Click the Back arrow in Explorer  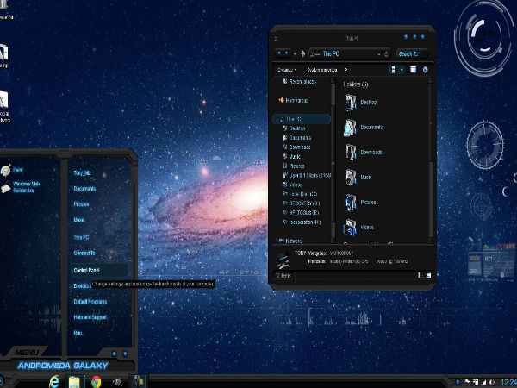(279, 53)
